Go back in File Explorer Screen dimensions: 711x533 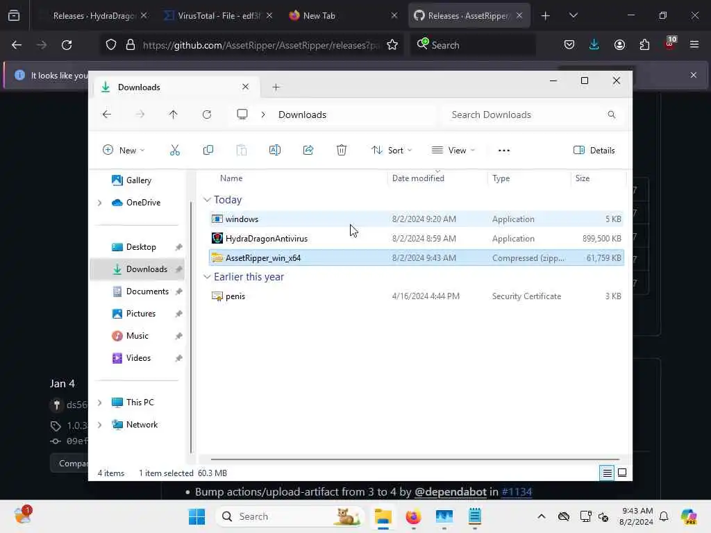[106, 115]
